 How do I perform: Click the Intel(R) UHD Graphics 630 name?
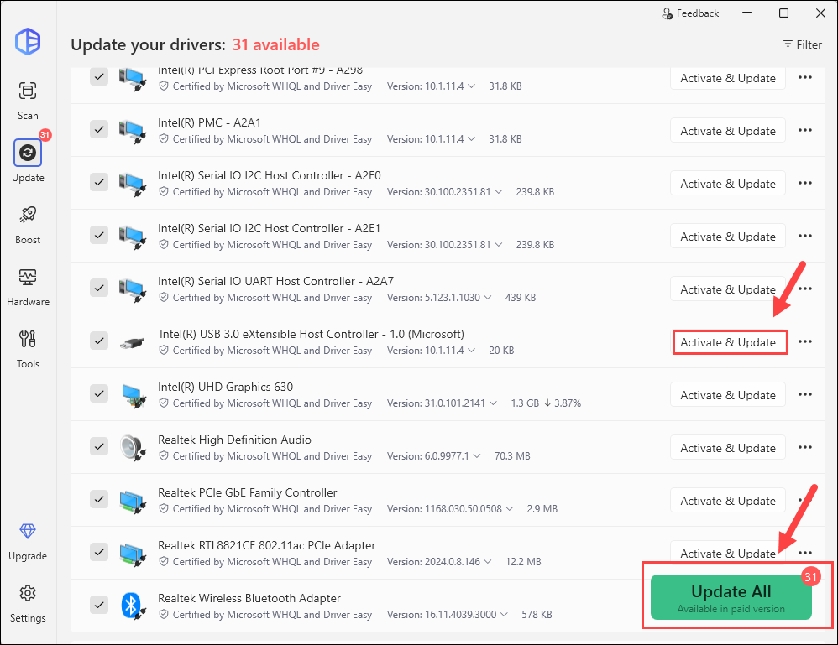pyautogui.click(x=226, y=387)
